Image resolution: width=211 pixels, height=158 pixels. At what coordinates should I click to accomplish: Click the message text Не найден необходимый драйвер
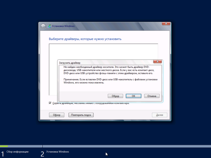(x=109, y=70)
